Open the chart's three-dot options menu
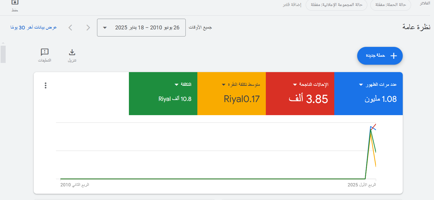The image size is (434, 200). click(x=46, y=85)
